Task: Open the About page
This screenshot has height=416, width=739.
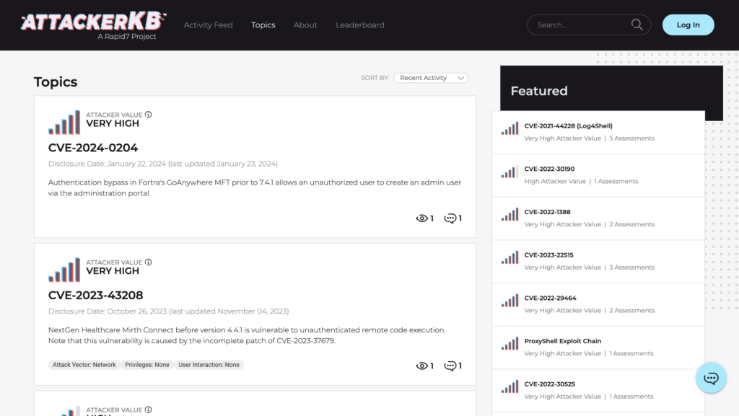Action: click(x=305, y=25)
